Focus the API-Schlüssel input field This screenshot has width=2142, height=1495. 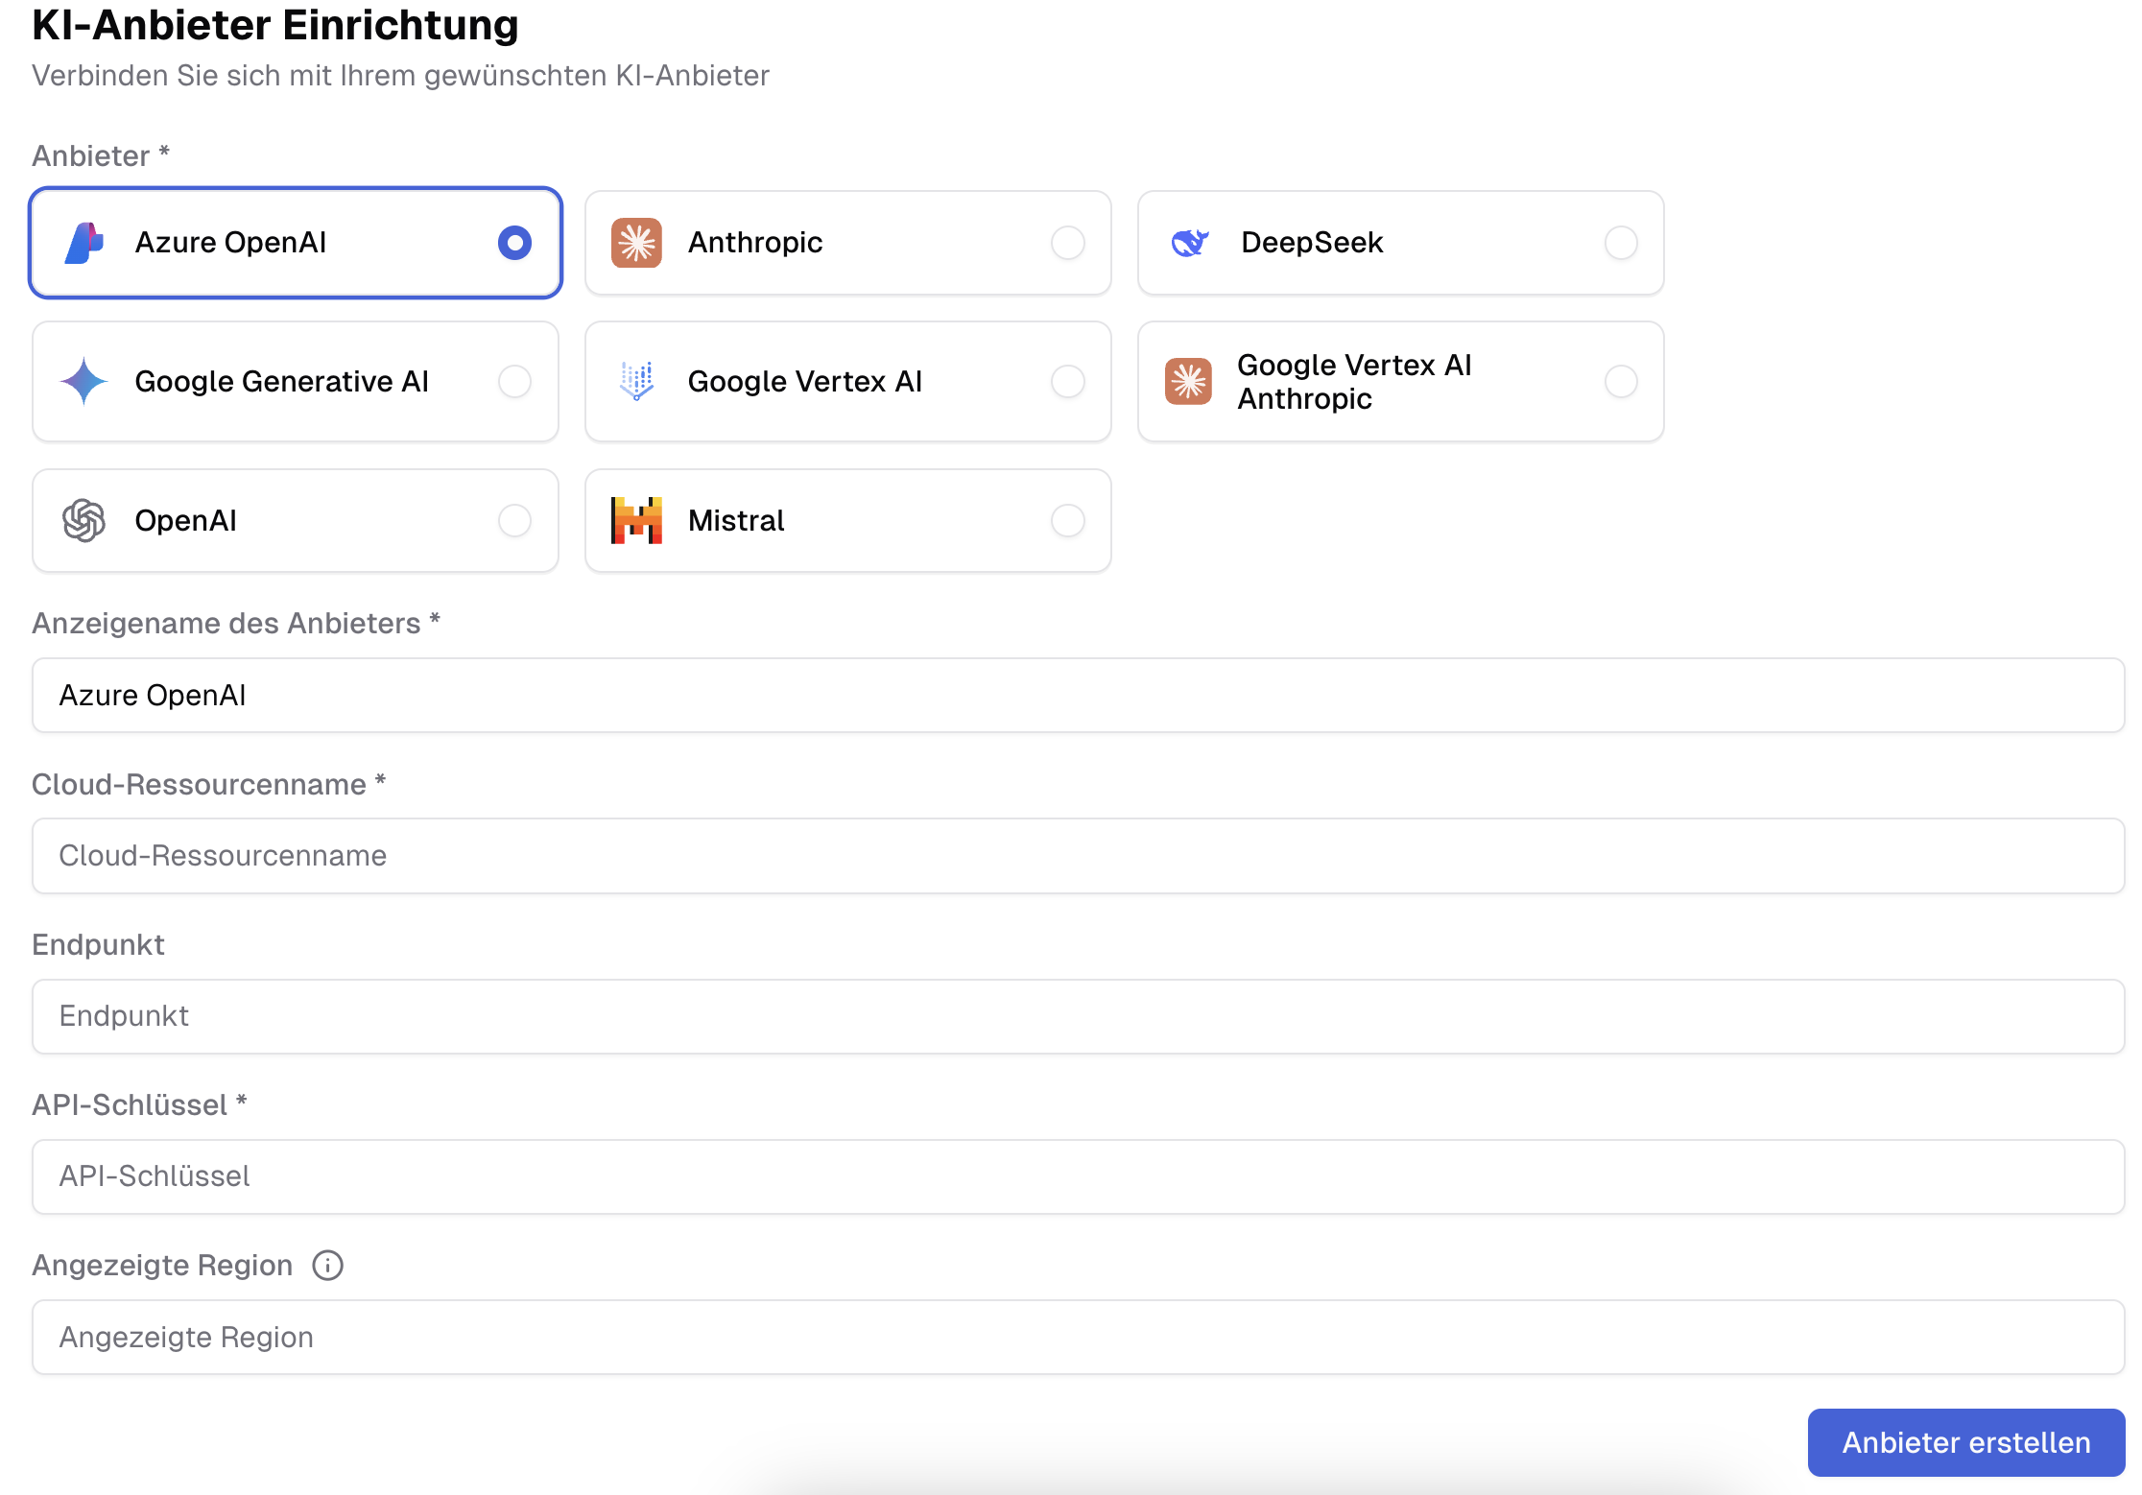1077,1176
